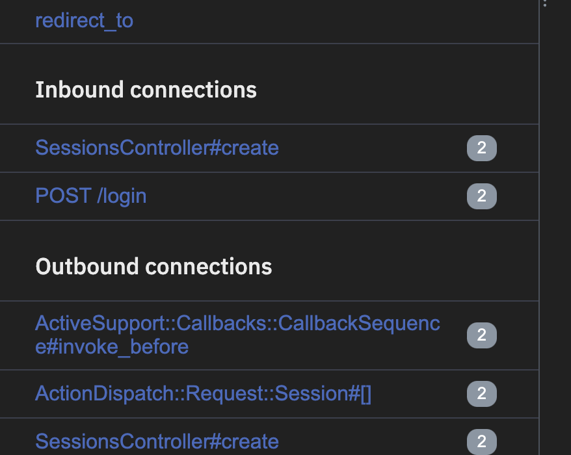
Task: Click the badge next to SessionsController#create inbound
Action: [x=481, y=148]
